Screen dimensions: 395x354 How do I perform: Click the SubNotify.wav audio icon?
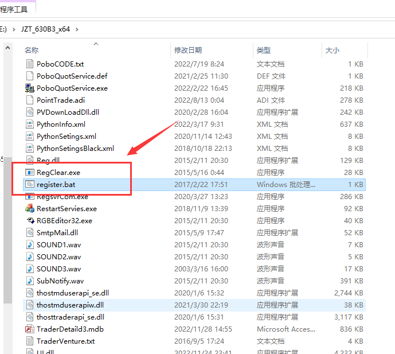(30, 281)
